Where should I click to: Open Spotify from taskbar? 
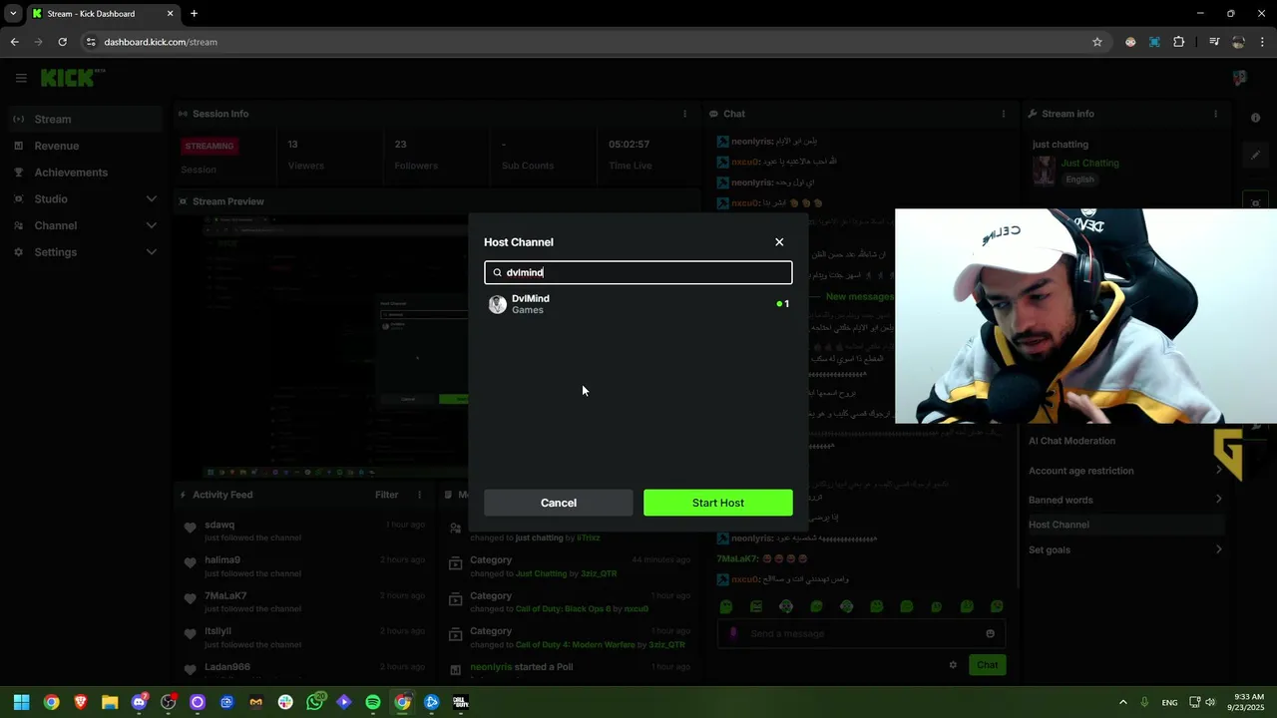pyautogui.click(x=373, y=702)
